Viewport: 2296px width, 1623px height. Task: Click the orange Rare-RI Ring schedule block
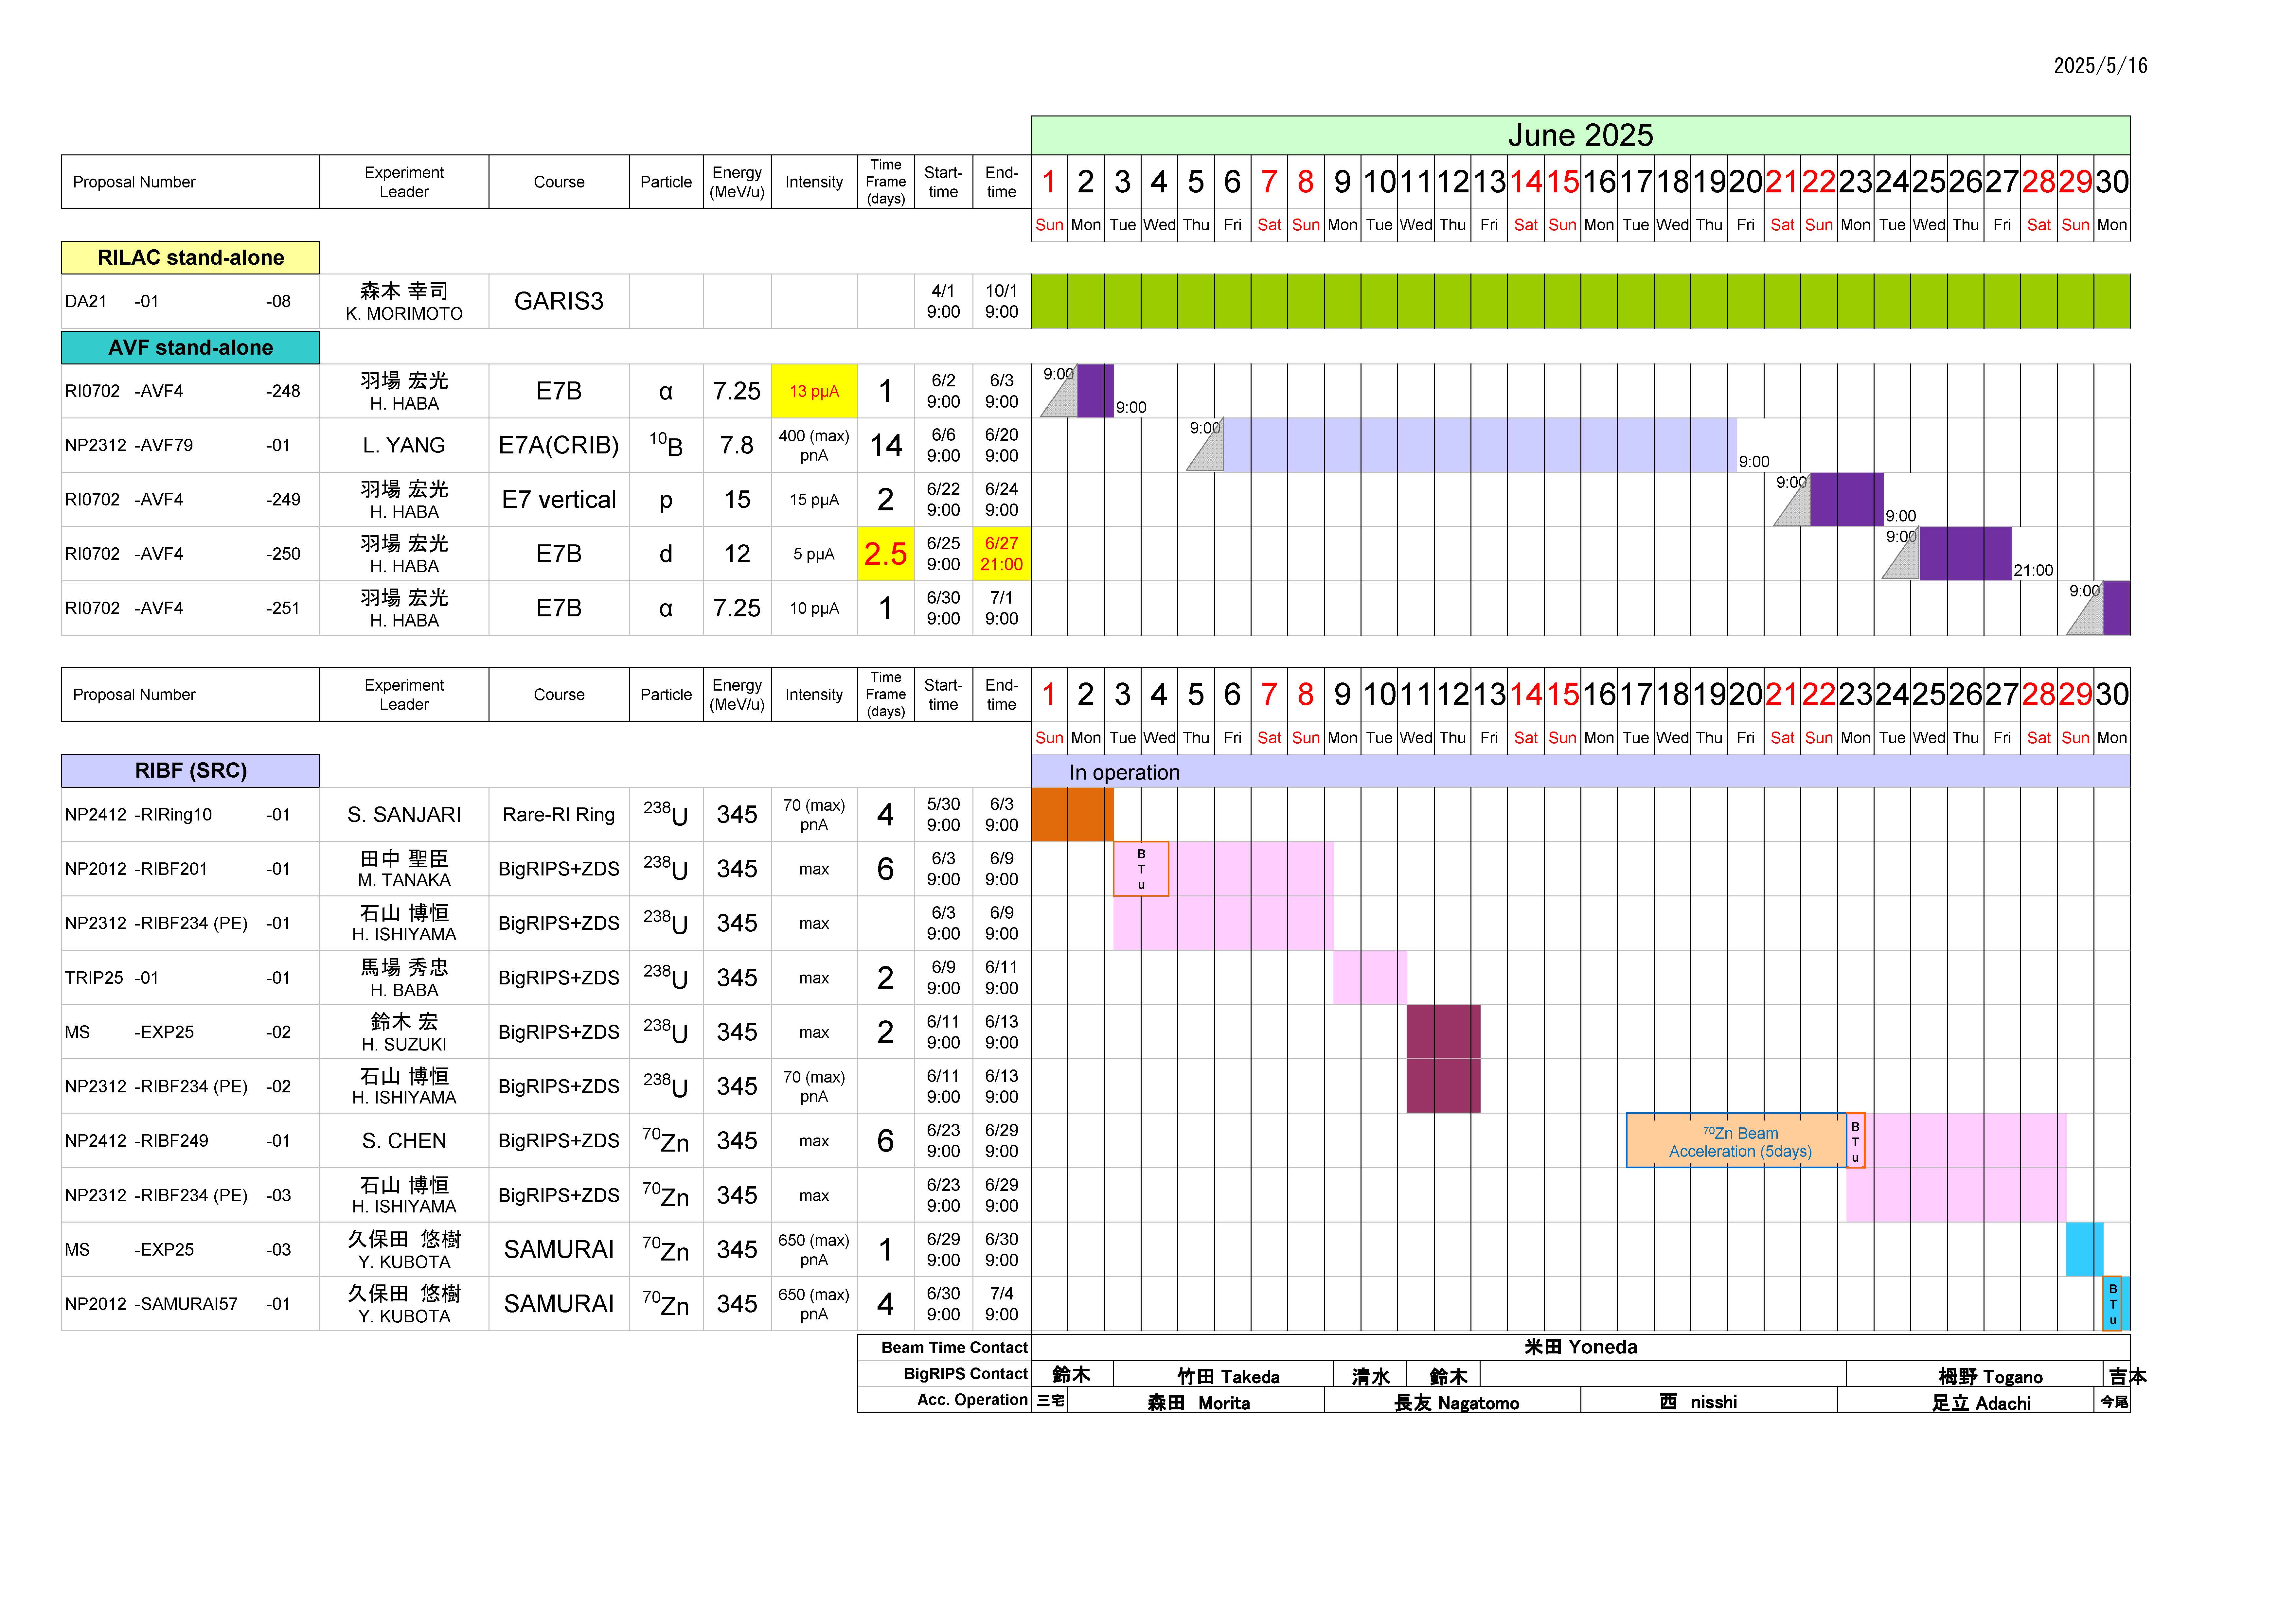[x=1072, y=814]
